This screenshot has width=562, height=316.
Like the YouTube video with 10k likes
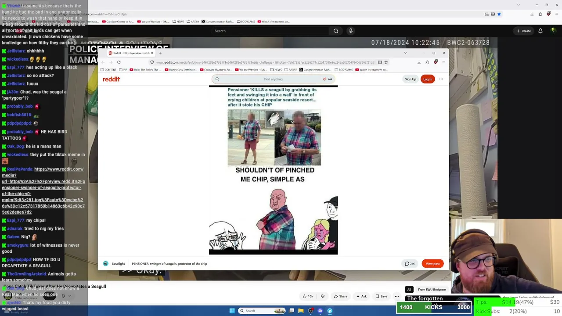pyautogui.click(x=308, y=296)
